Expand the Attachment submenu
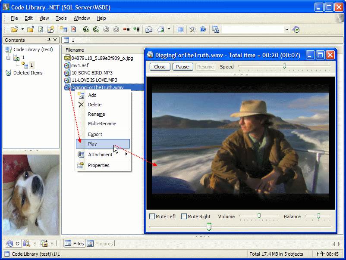Screen dimensions: 346x260 click(103, 155)
